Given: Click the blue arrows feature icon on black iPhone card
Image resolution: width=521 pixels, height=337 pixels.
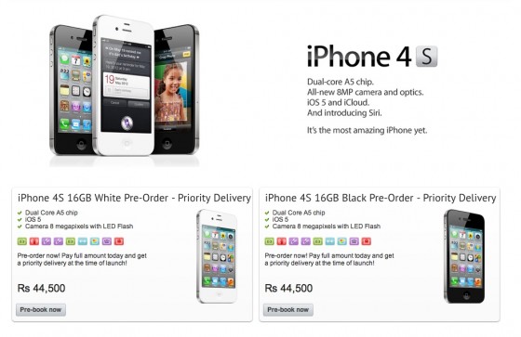Looking at the screenshot, I should tap(329, 241).
